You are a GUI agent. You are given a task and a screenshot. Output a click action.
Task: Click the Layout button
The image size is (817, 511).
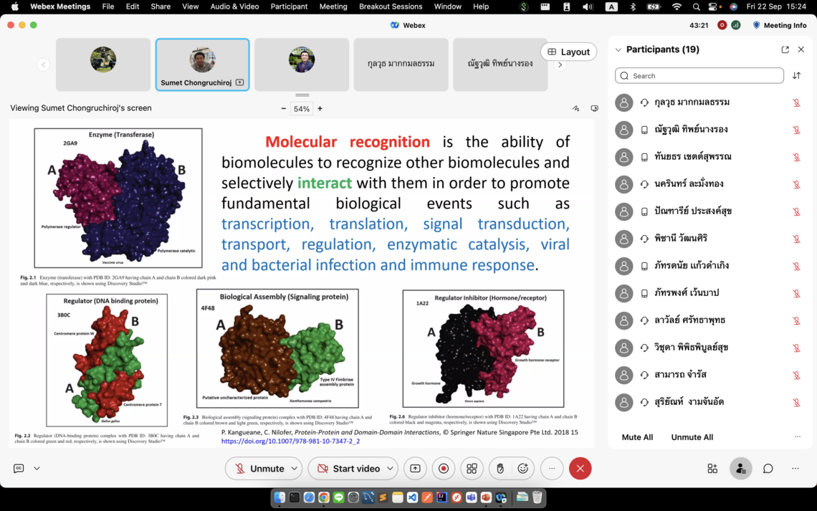click(568, 52)
